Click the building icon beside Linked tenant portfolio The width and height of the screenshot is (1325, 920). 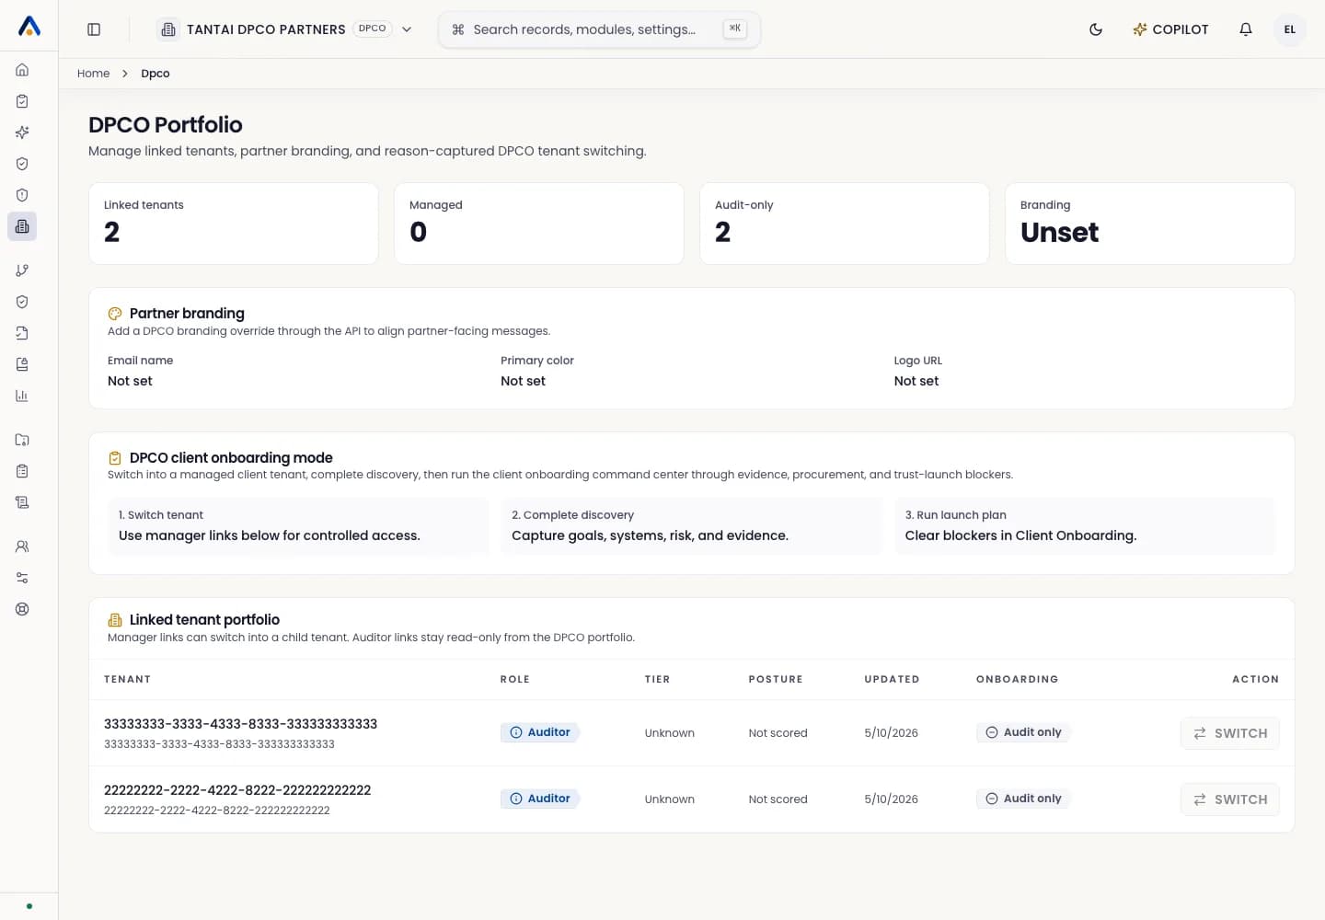pos(115,620)
